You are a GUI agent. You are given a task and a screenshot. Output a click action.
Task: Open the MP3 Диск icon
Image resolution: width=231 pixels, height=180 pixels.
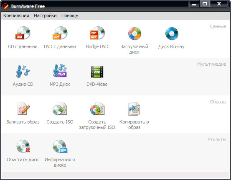[60, 71]
